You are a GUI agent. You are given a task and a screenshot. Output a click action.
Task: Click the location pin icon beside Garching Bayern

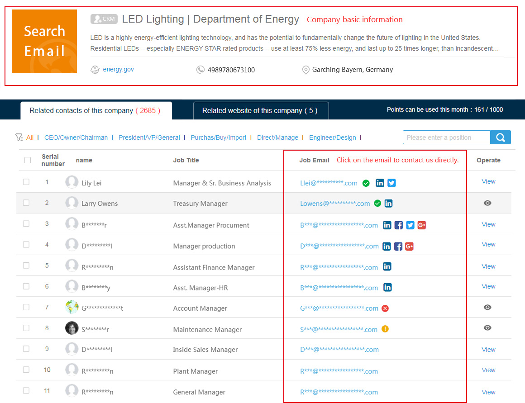[305, 70]
